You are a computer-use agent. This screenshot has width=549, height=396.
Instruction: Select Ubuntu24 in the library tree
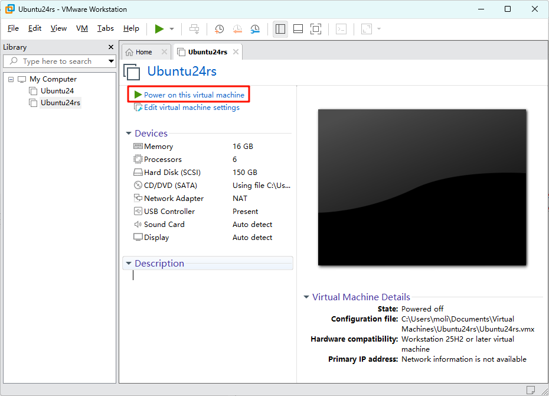[57, 91]
